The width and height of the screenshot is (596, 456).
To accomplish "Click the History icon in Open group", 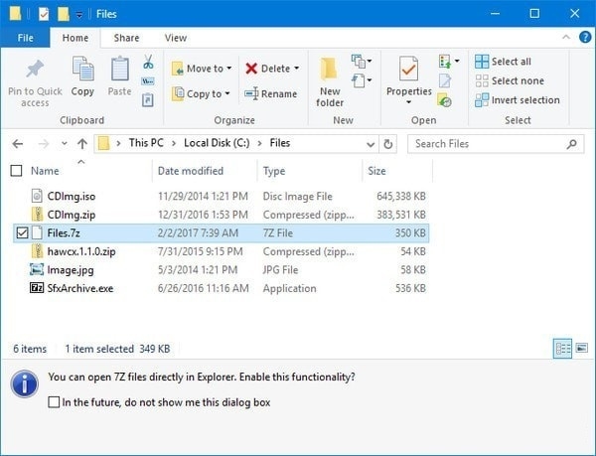I will [x=444, y=100].
